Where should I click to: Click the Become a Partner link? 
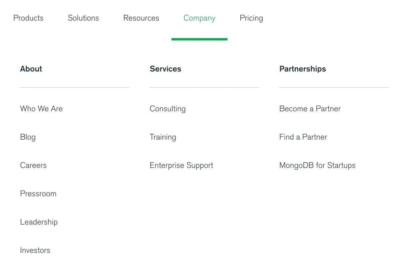310,109
